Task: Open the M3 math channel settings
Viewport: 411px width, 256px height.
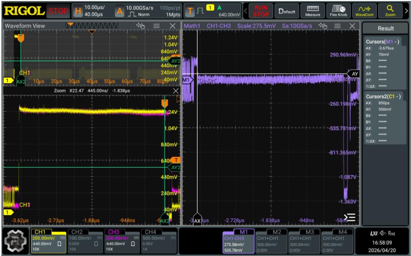Action: coord(304,241)
